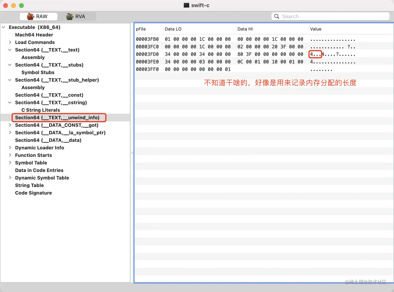The width and height of the screenshot is (394, 292).
Task: Select the Load Commands tree item
Action: (x=35, y=42)
